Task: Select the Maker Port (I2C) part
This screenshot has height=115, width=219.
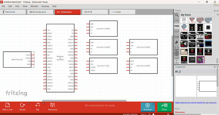Action: [x=17, y=60]
